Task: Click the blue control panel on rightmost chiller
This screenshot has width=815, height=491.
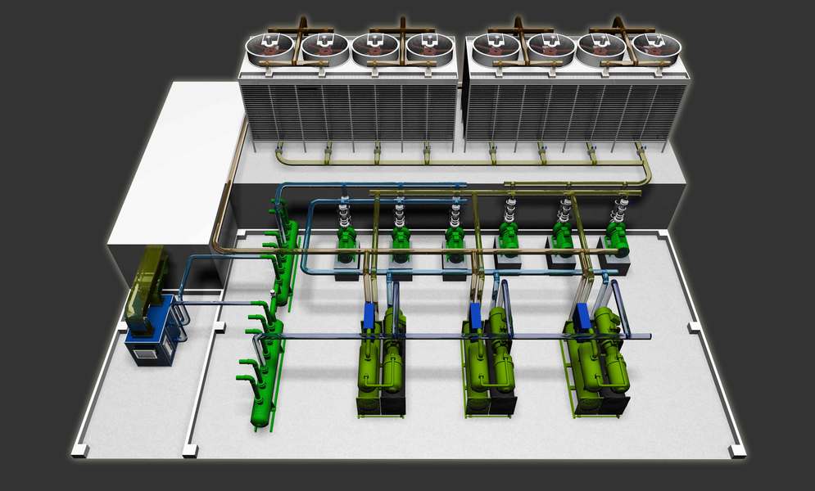Action: tap(583, 316)
